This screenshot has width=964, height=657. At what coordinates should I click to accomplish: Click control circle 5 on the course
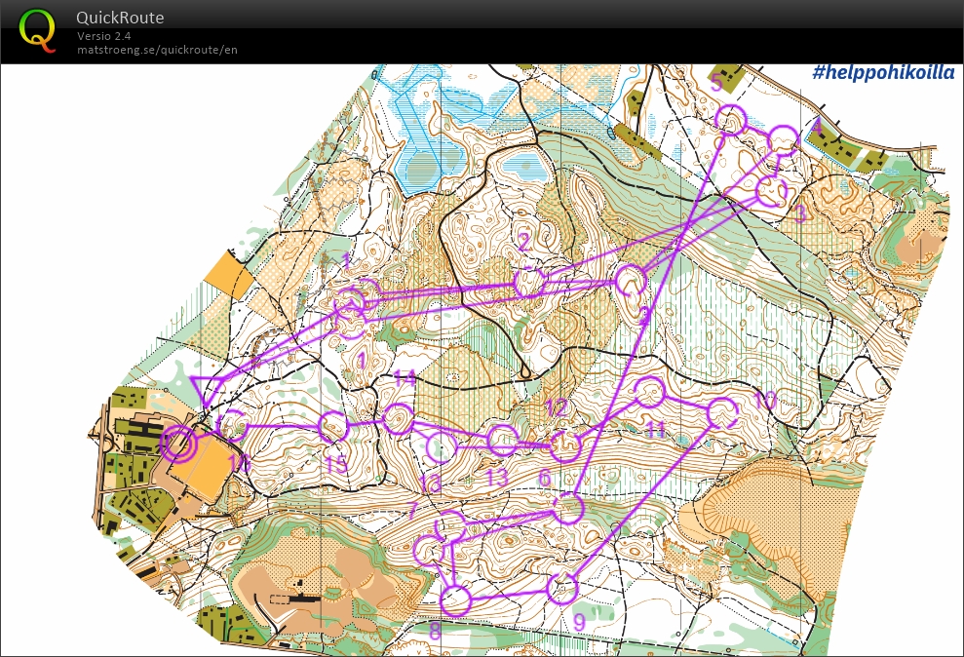[x=731, y=120]
